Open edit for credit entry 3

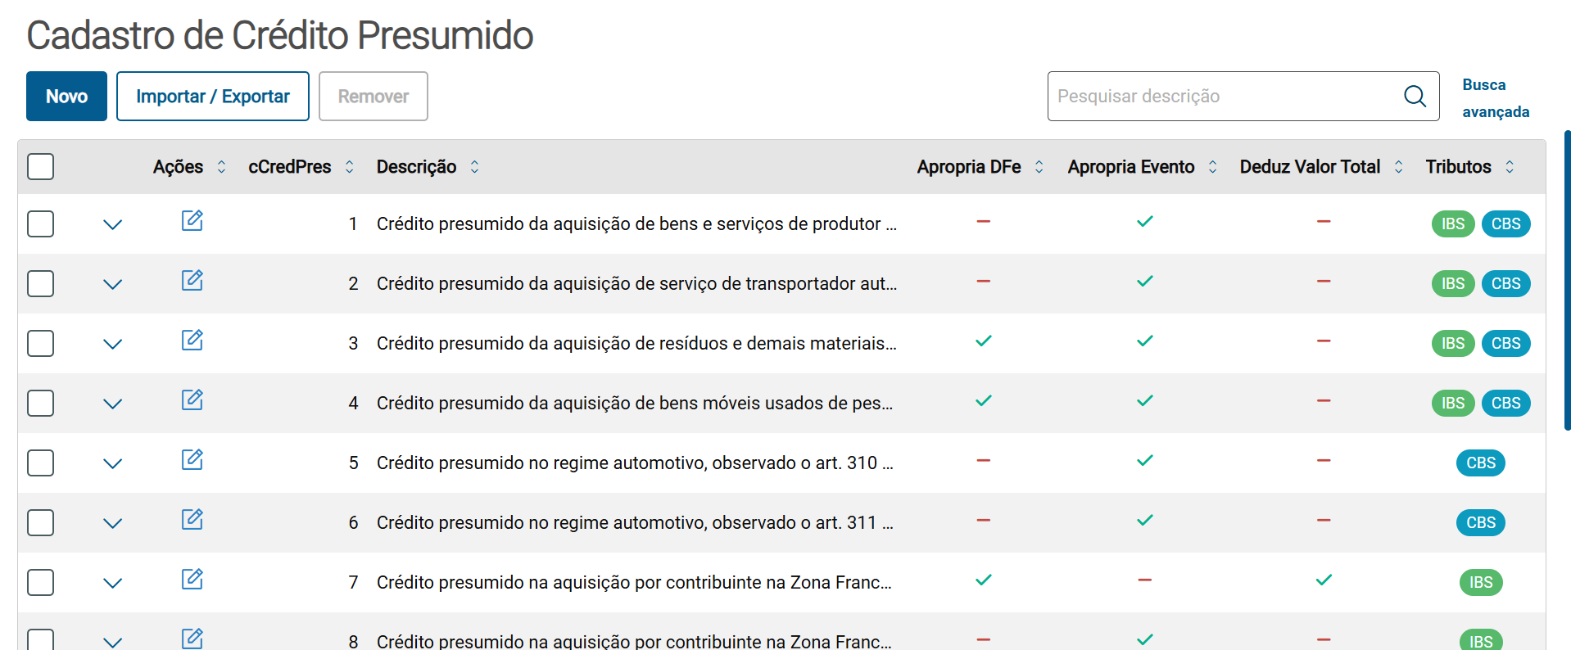pyautogui.click(x=192, y=341)
